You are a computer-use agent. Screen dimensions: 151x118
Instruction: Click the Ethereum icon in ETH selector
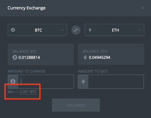click(x=90, y=30)
